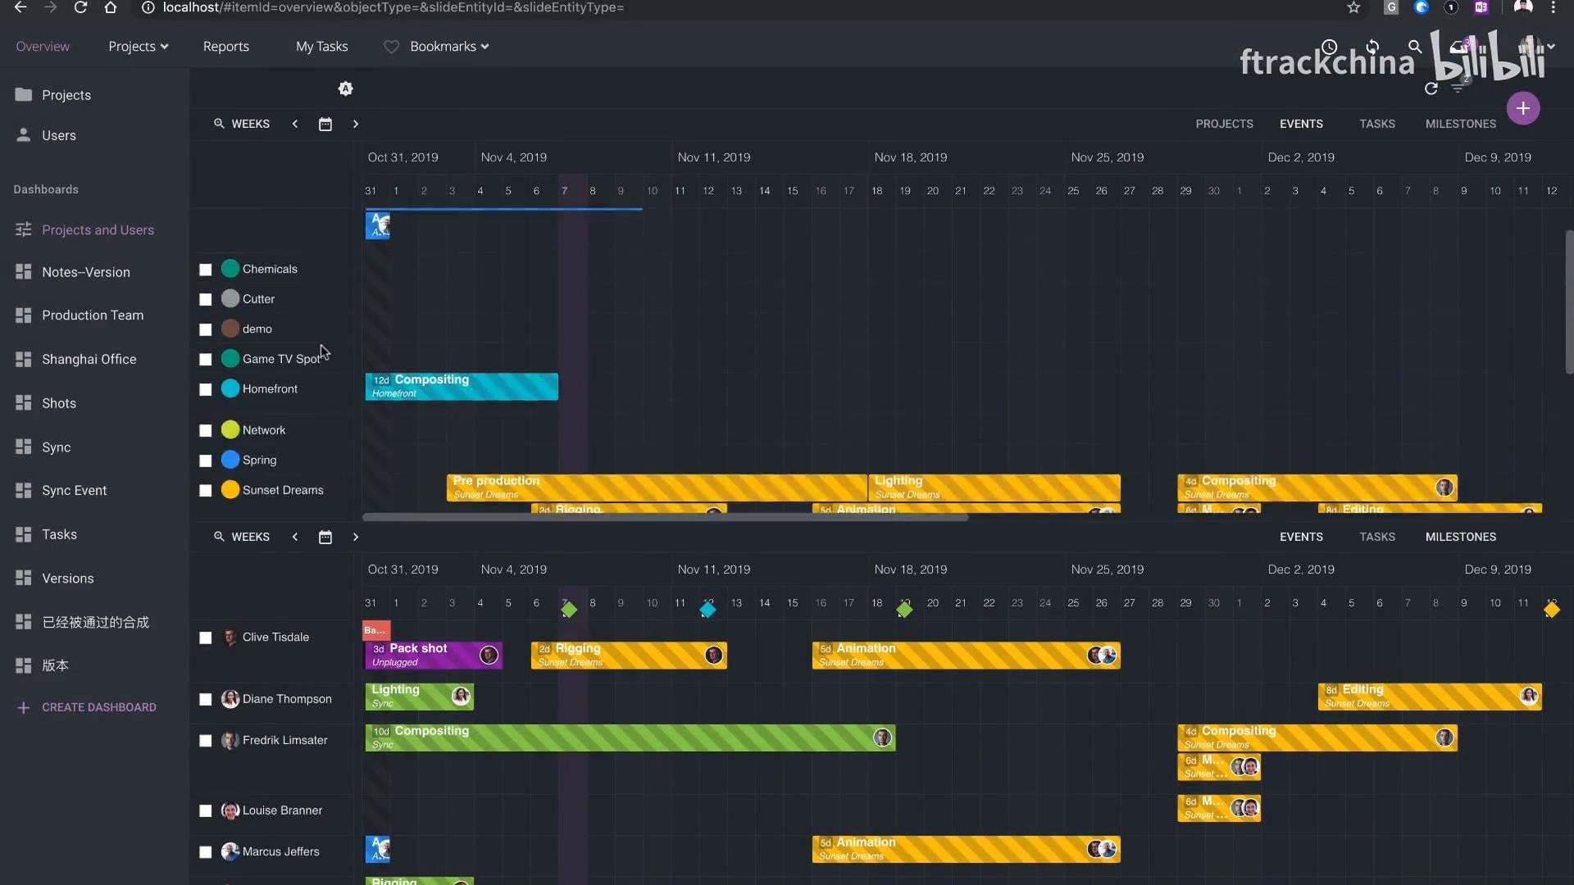The height and width of the screenshot is (885, 1574).
Task: Select the Clive Tisdale user checkbox
Action: point(206,638)
